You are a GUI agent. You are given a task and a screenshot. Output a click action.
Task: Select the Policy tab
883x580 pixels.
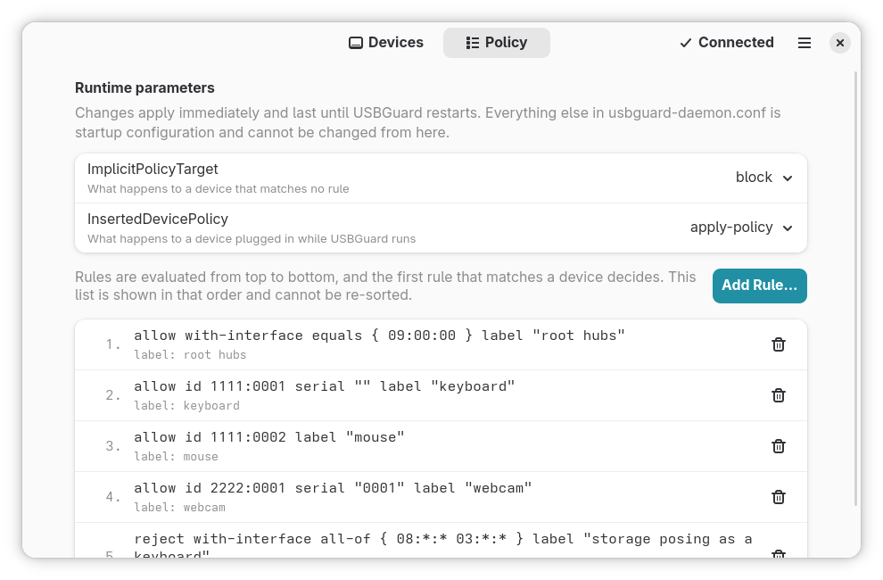pos(496,43)
